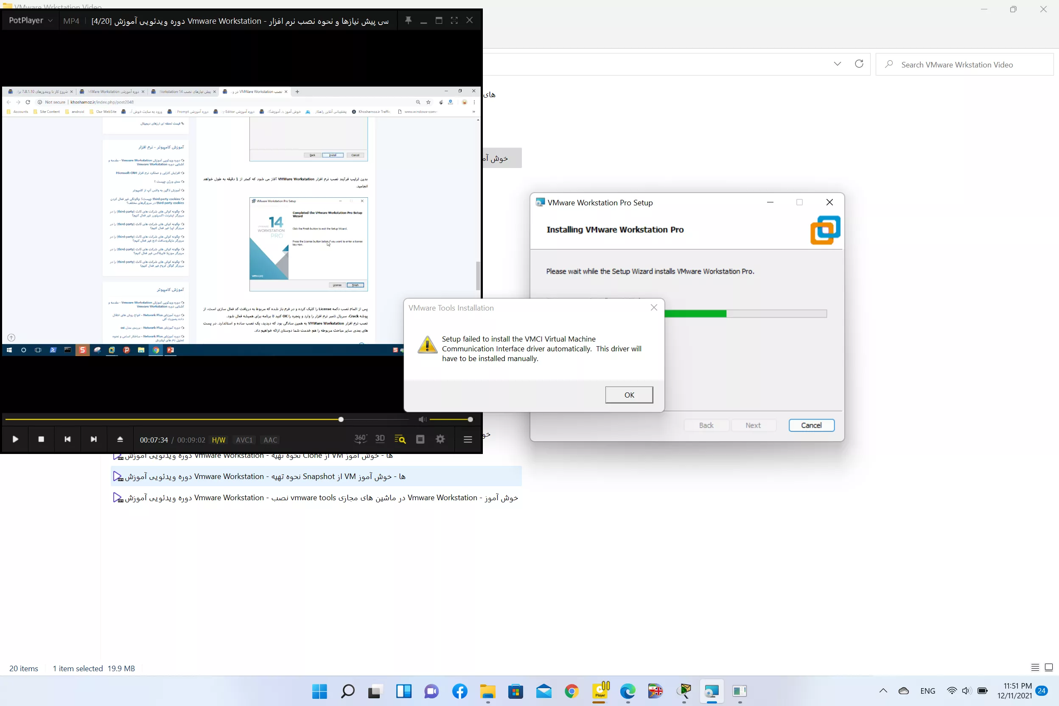Click Cancel in VMware Workstation Pro Setup
The image size is (1059, 706).
(811, 426)
